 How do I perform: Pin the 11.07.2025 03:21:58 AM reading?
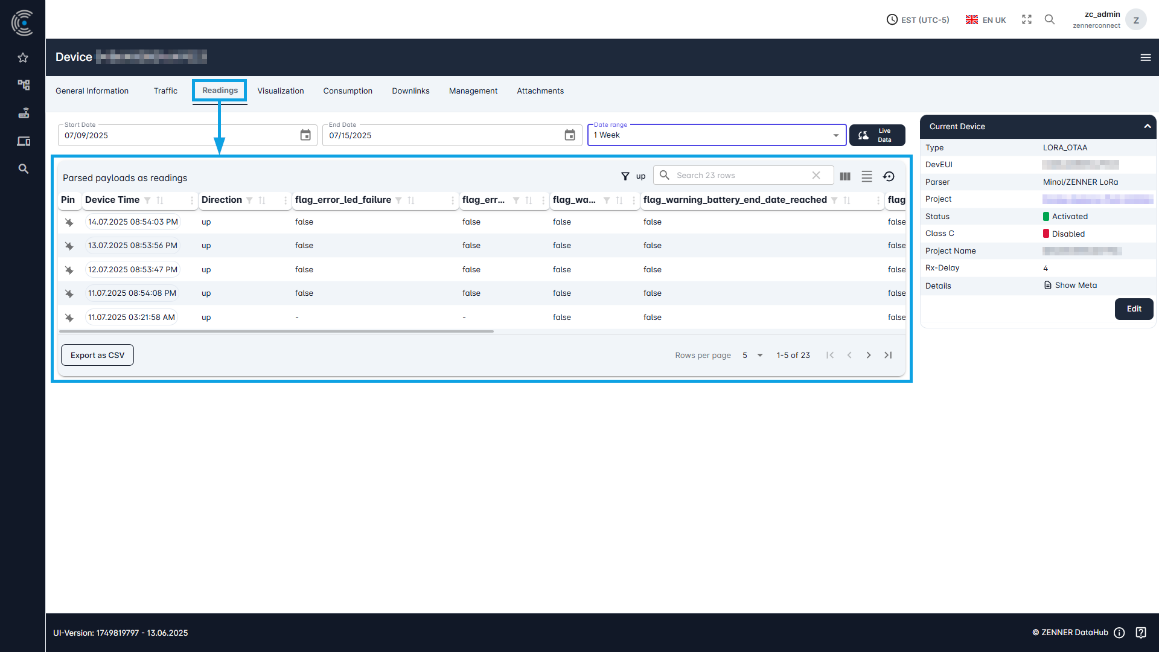pos(69,317)
